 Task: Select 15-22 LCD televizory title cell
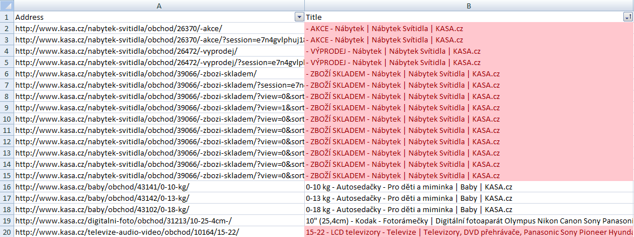pyautogui.click(x=469, y=232)
